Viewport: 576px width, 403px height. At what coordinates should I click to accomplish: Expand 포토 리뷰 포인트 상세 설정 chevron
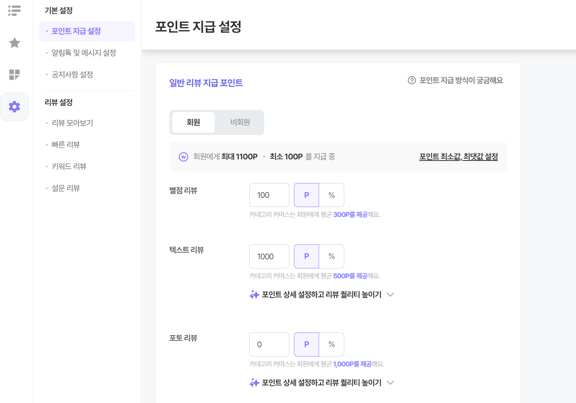390,383
